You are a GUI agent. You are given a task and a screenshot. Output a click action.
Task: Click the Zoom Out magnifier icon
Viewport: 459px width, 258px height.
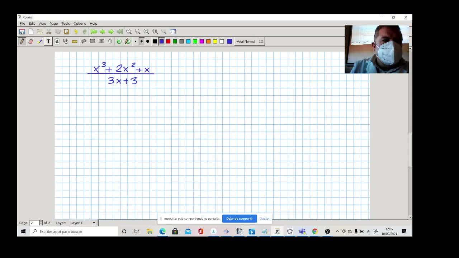pos(129,32)
